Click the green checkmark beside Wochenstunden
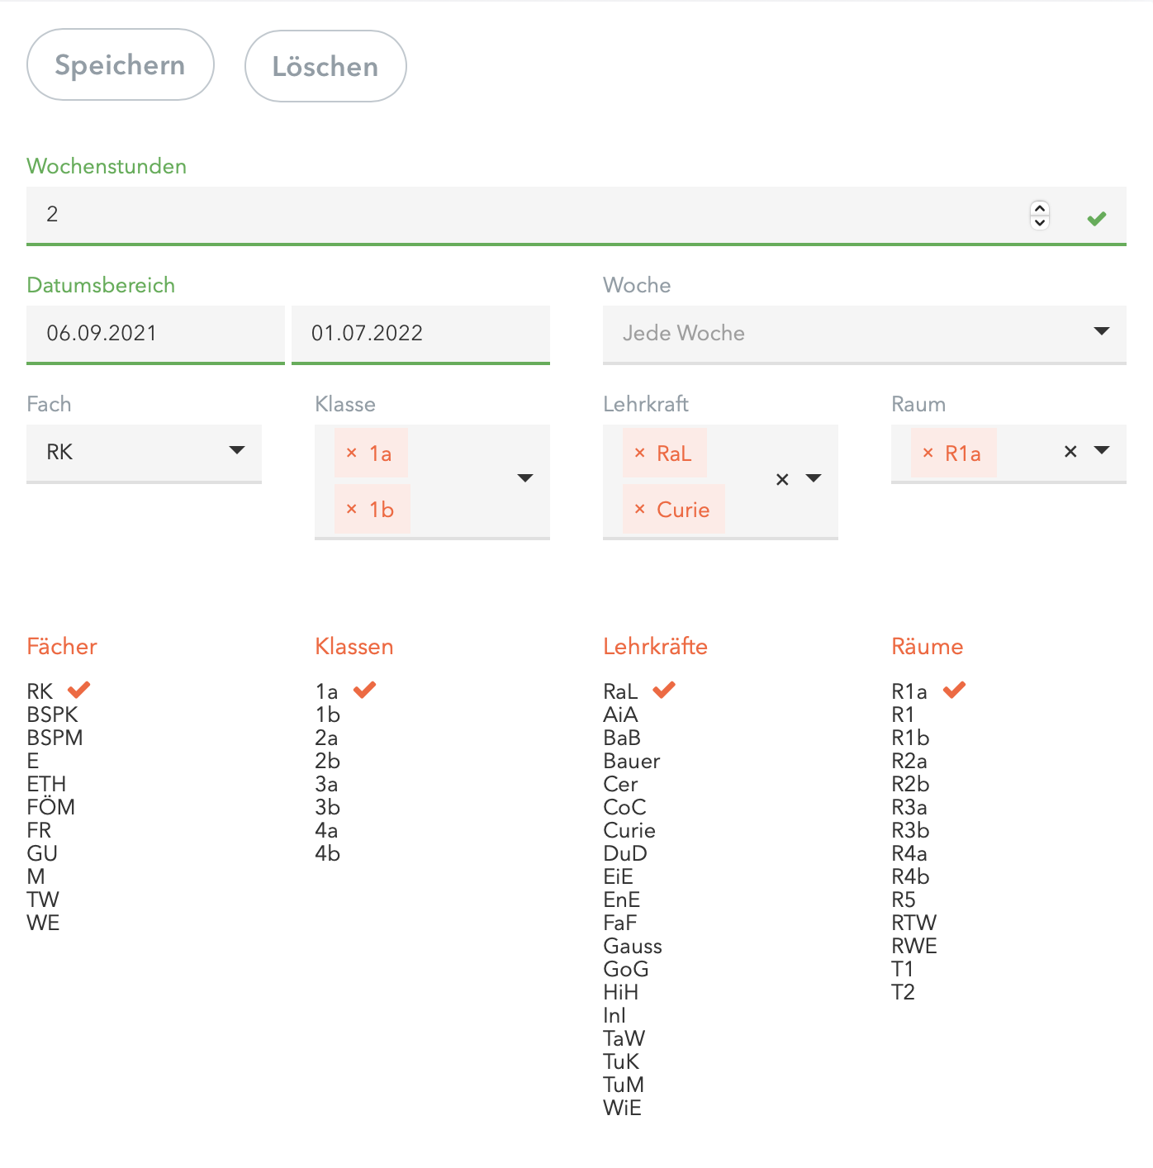Viewport: 1153px width, 1168px height. coord(1097,218)
